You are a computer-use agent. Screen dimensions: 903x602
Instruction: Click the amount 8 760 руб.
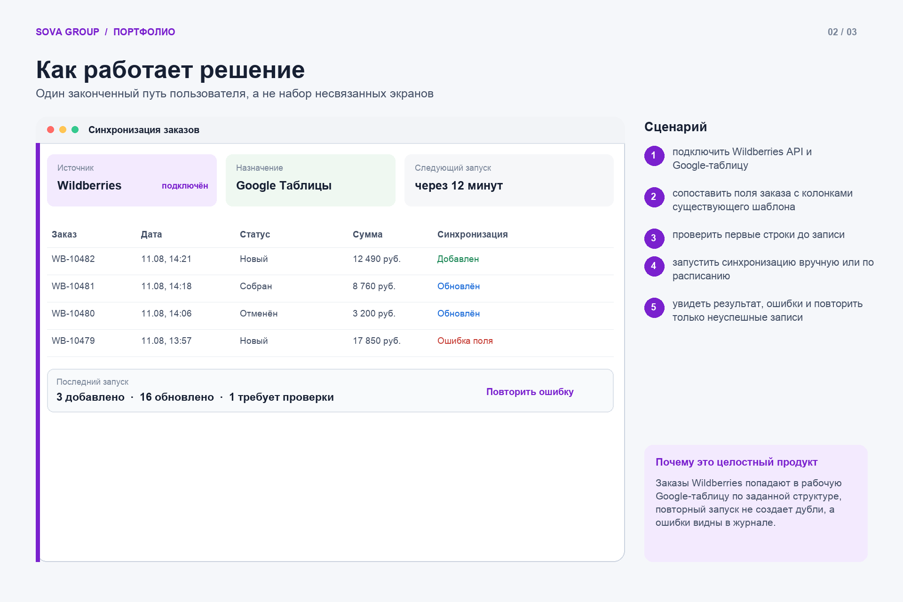coord(374,286)
